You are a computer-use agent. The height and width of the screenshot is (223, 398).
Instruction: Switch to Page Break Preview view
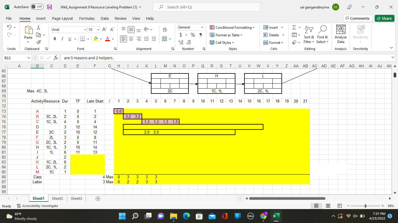coord(339,206)
